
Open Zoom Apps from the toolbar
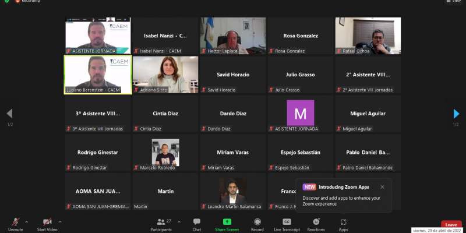click(343, 224)
